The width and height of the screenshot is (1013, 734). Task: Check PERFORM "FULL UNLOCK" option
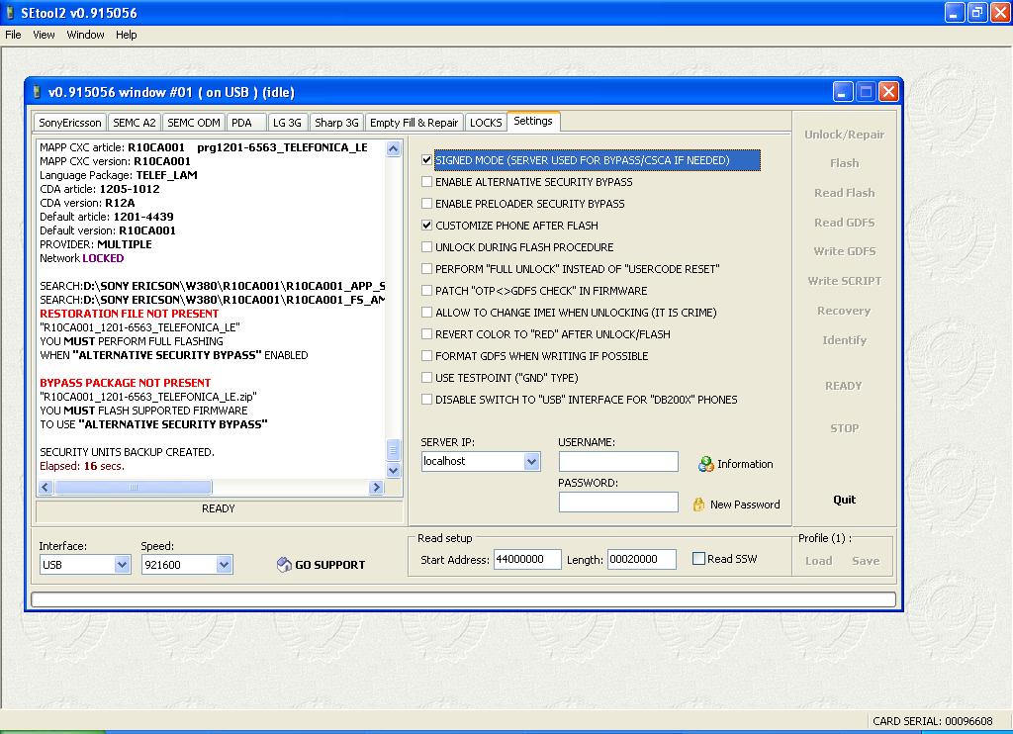(426, 269)
